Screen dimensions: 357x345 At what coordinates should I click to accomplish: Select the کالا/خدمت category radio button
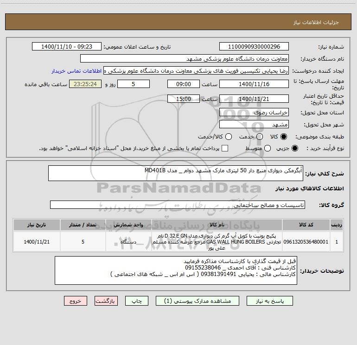[x=229, y=137]
